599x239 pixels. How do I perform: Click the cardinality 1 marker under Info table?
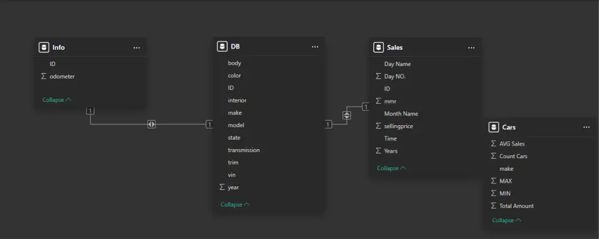coord(90,111)
